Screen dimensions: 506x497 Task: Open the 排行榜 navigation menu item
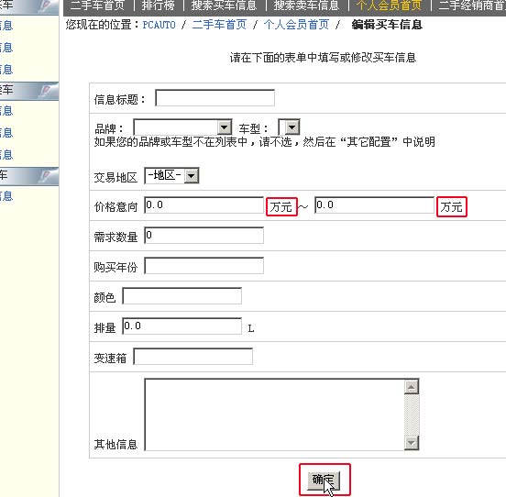click(158, 6)
